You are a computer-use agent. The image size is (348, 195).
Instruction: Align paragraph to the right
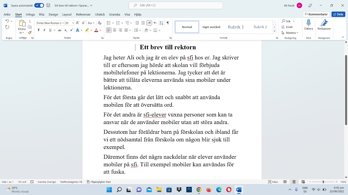tap(120, 30)
